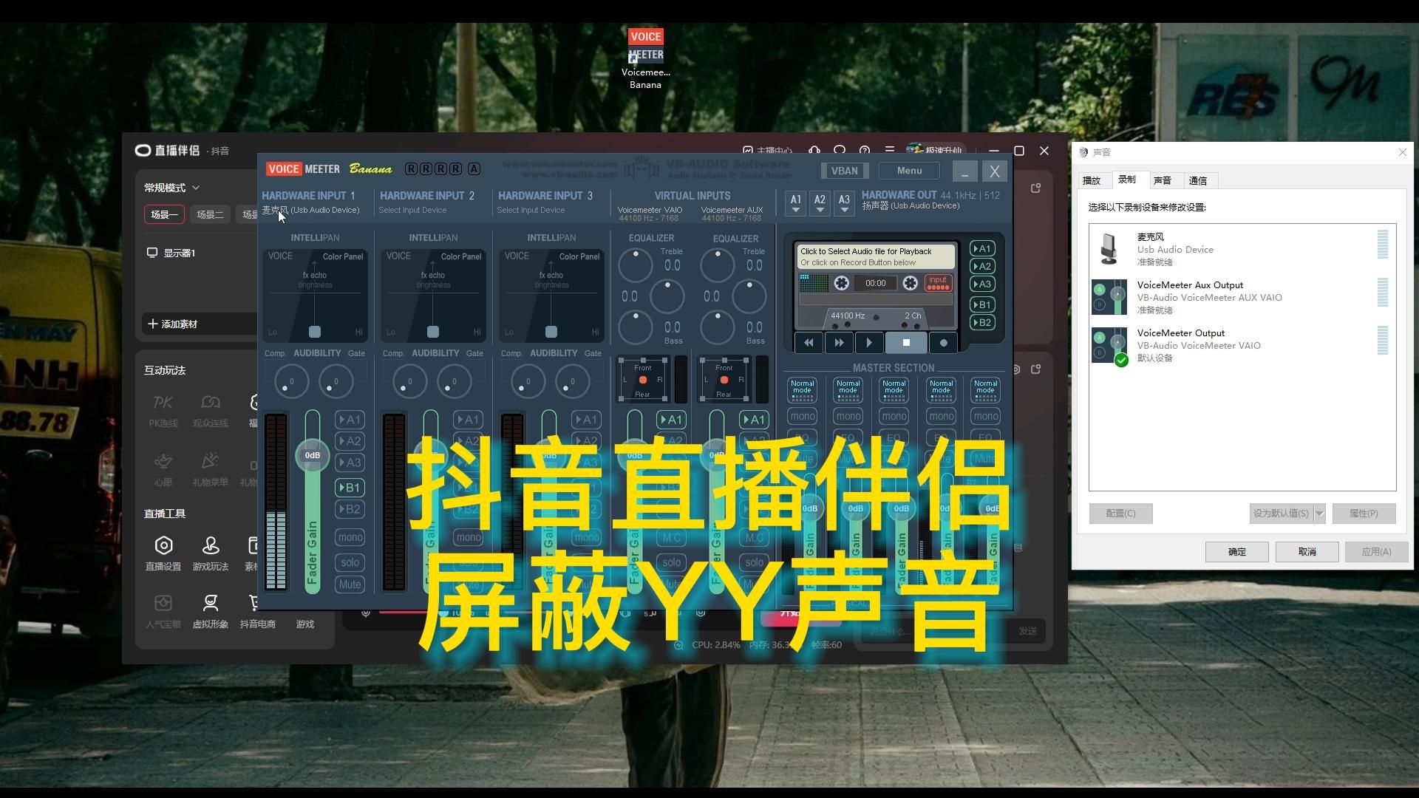Screen dimensions: 1419x798
Task: Click 配置(C) configure button
Action: tap(1120, 514)
